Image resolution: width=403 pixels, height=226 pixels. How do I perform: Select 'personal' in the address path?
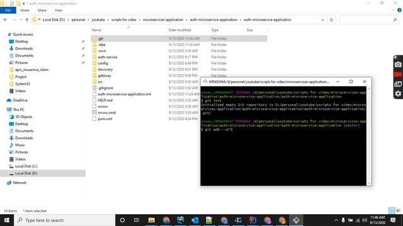[x=78, y=19]
